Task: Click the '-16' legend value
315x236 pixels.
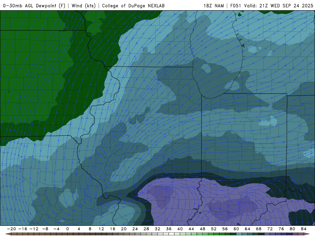Action: click(x=22, y=229)
